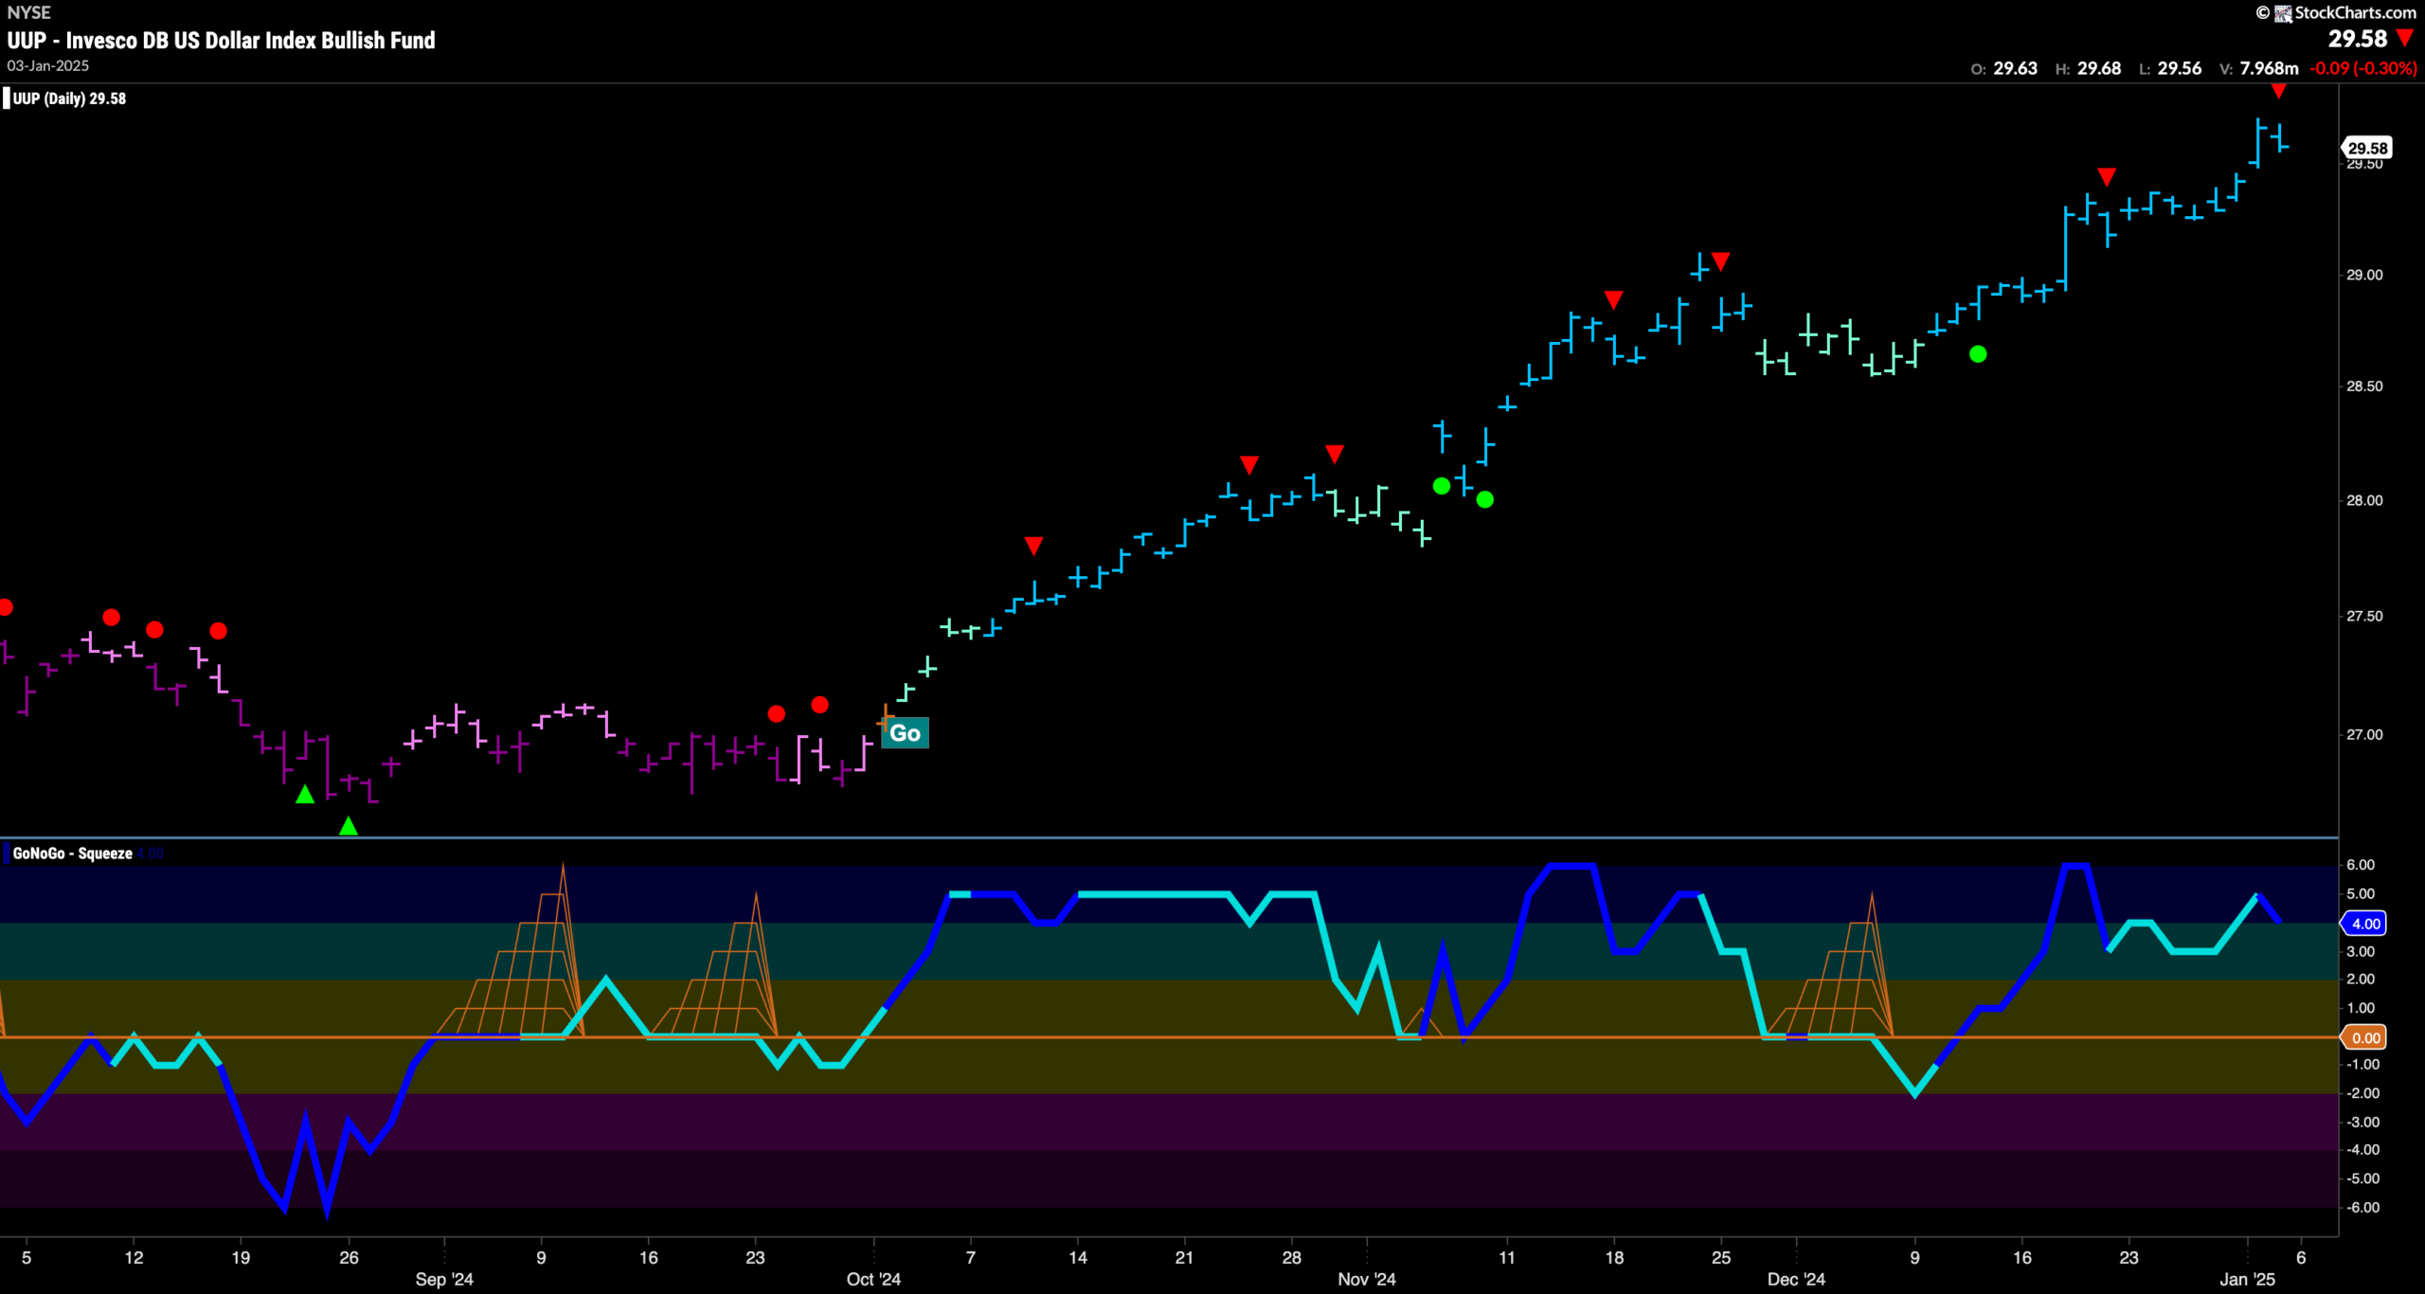Click the green circle at the 28.00 level
The height and width of the screenshot is (1294, 2425).
pos(1485,499)
